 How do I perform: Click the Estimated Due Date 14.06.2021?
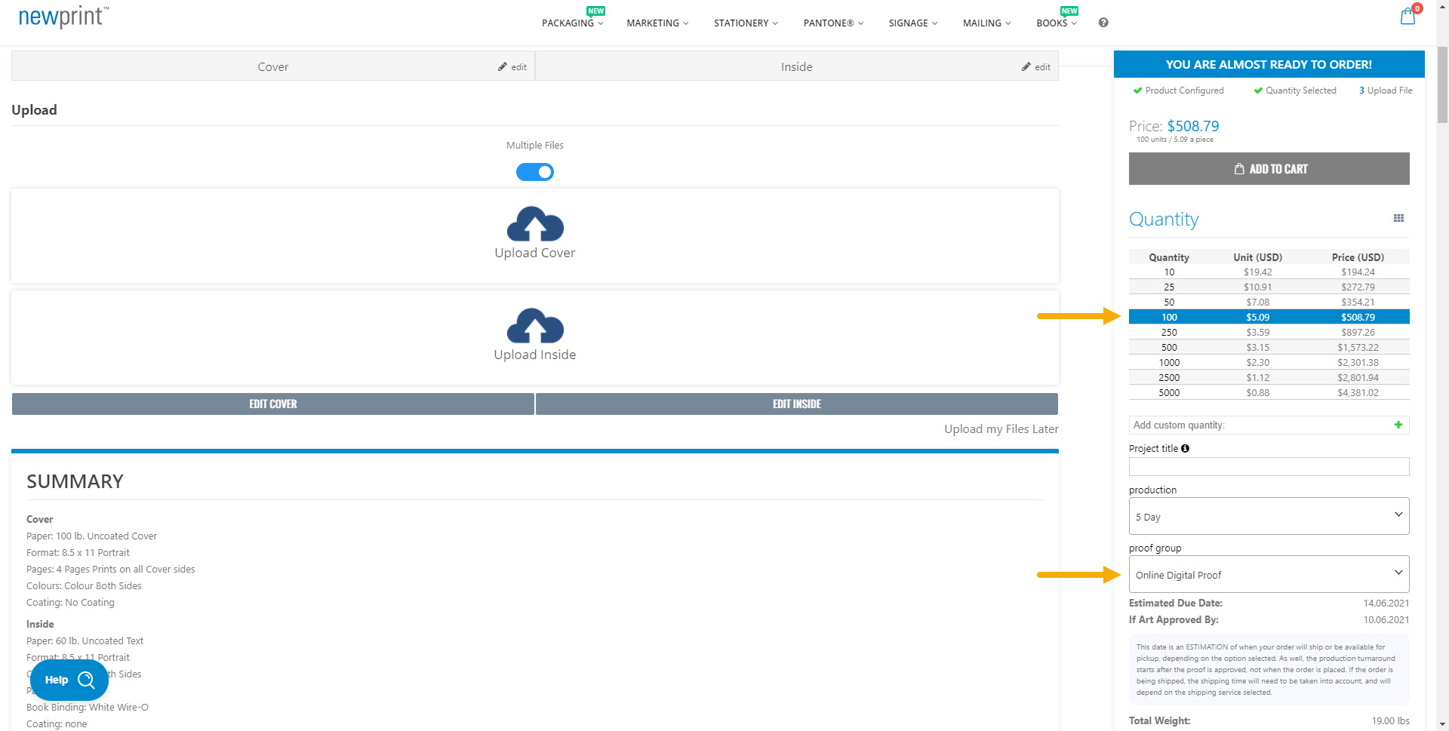point(1386,603)
